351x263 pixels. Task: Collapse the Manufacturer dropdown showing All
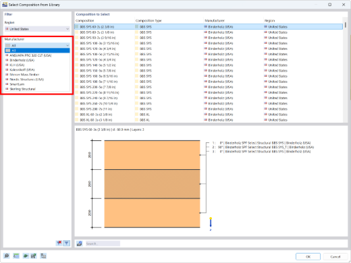[x=37, y=45]
